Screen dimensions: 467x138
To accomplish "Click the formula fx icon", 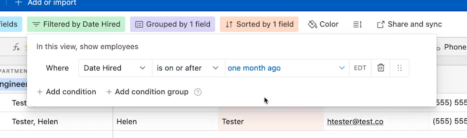I will tap(16, 47).
